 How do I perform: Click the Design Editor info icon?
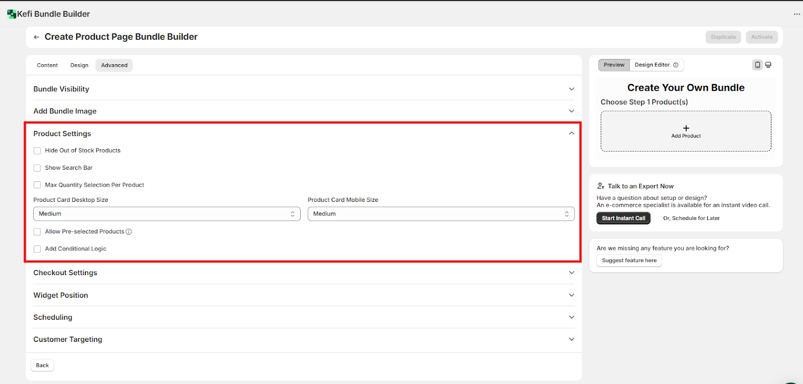coord(676,65)
